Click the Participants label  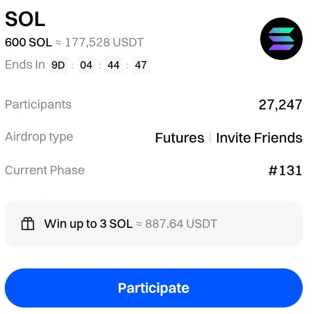38,105
